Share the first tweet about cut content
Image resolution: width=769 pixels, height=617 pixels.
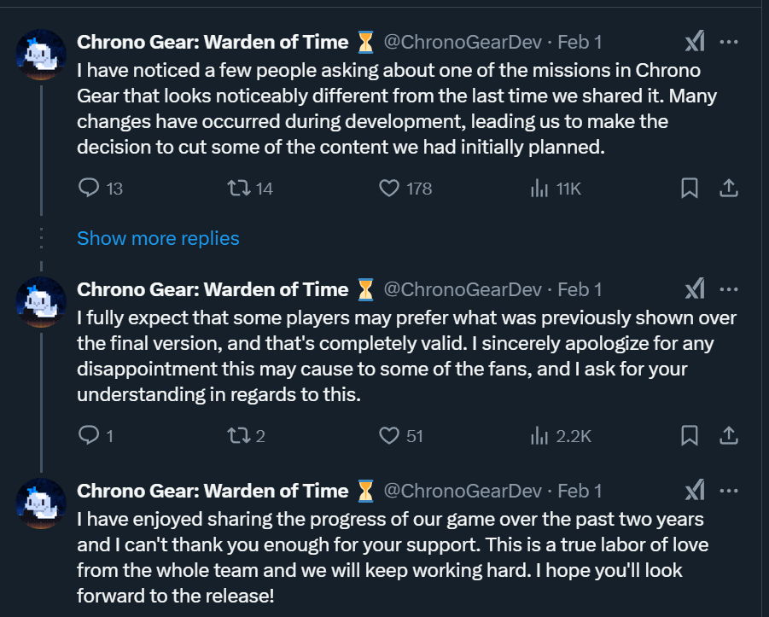[729, 188]
